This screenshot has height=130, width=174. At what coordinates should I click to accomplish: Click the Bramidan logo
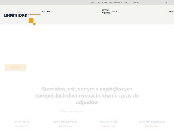(22, 18)
